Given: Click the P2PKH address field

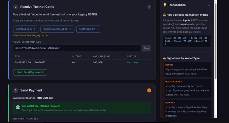Looking at the screenshot, I should (77, 48).
